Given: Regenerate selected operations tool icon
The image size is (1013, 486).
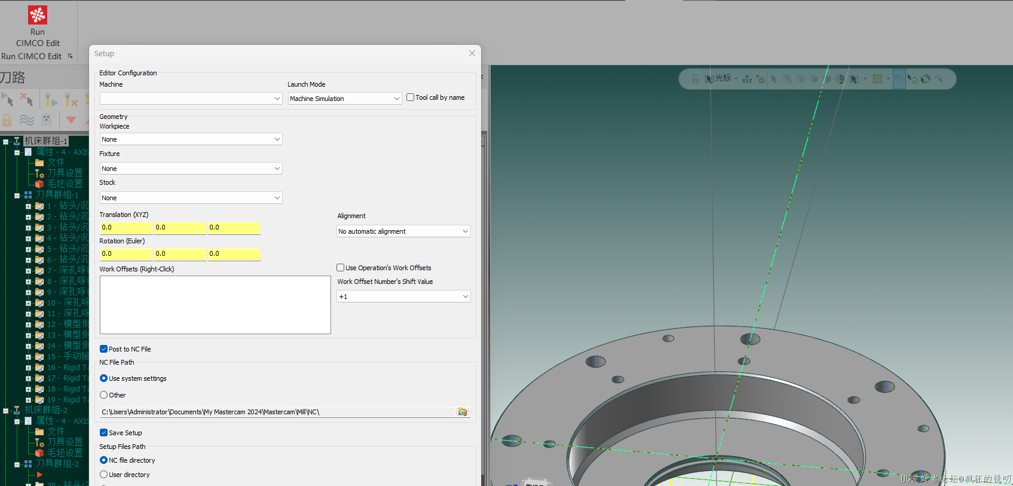Looking at the screenshot, I should (51, 100).
